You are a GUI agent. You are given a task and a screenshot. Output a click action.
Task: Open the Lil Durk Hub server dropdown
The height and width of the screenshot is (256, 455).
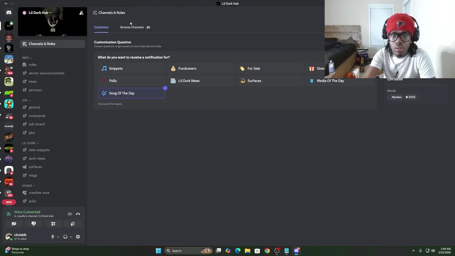tap(40, 13)
